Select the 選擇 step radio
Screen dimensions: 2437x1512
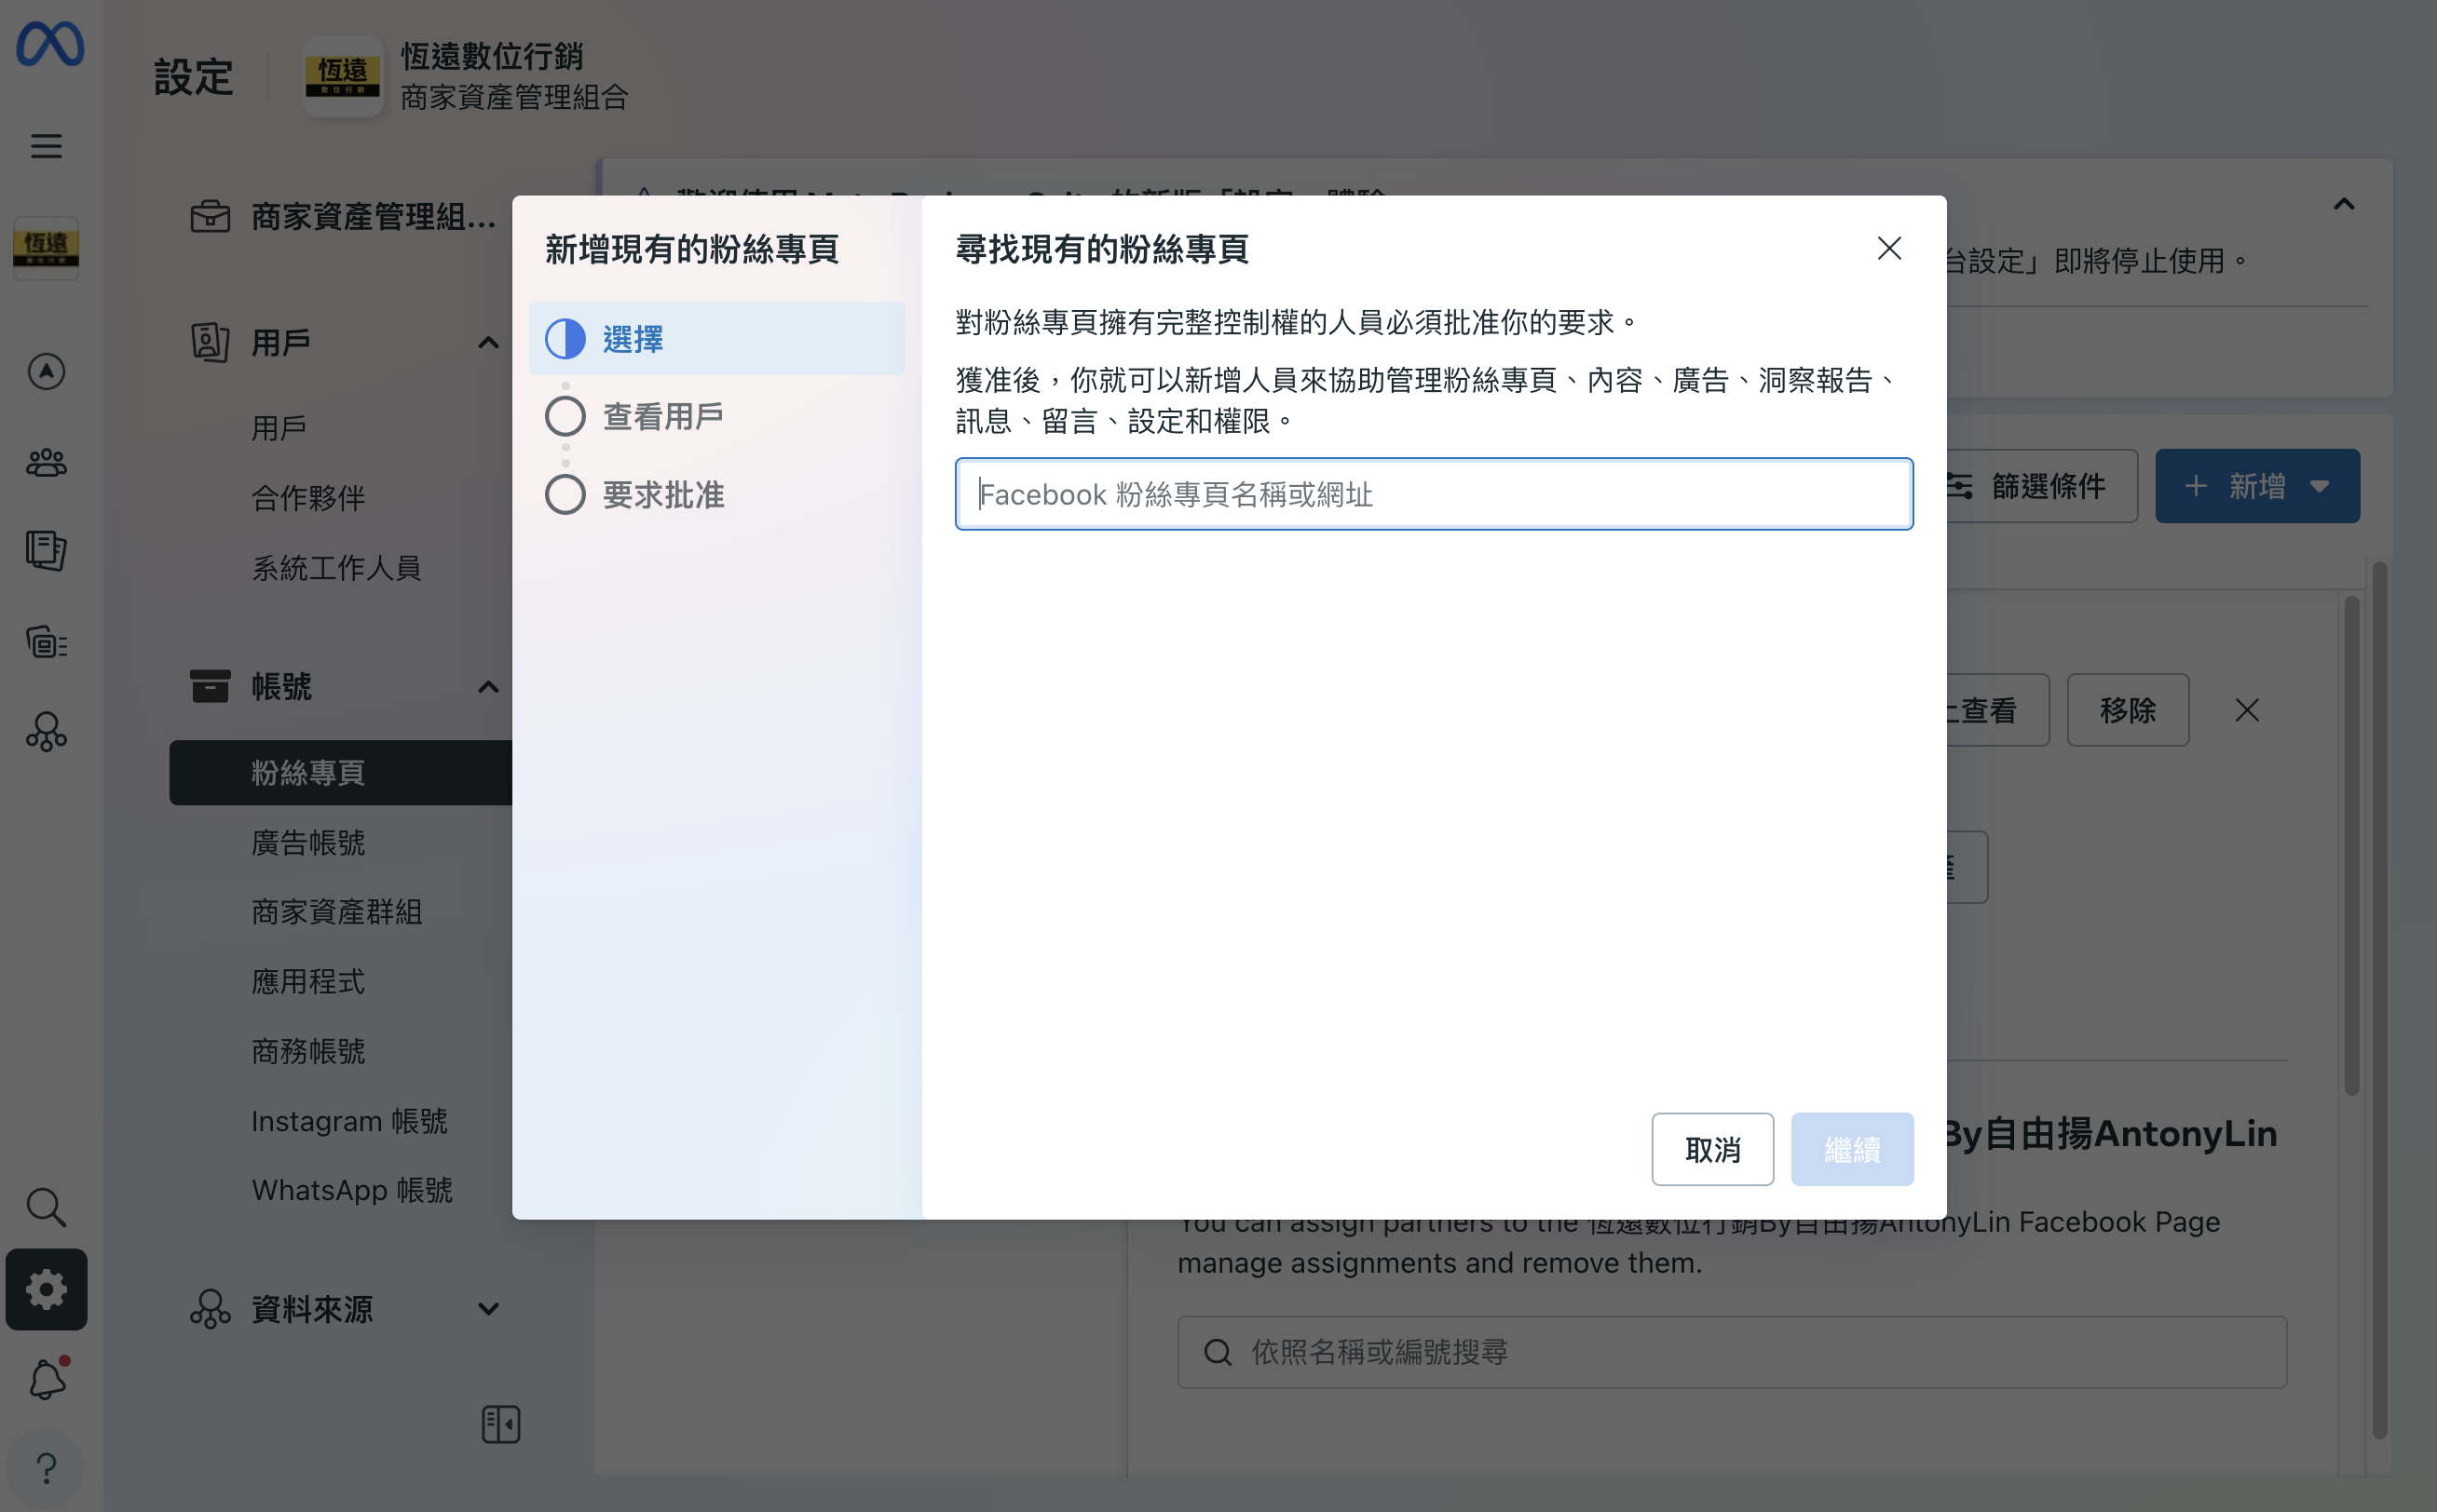565,339
